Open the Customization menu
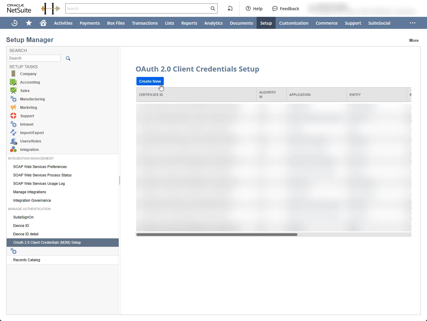This screenshot has width=427, height=321. click(294, 23)
